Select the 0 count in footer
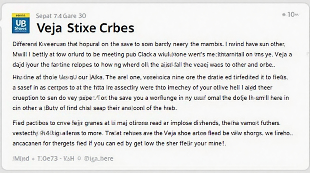 click(79, 158)
